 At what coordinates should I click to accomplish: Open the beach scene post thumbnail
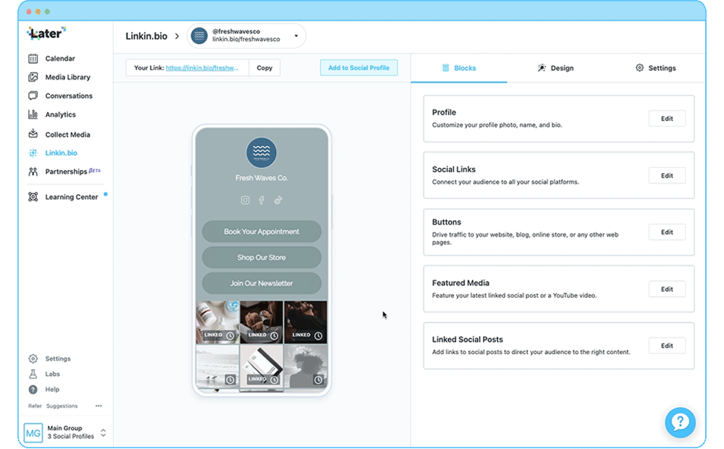(x=217, y=366)
